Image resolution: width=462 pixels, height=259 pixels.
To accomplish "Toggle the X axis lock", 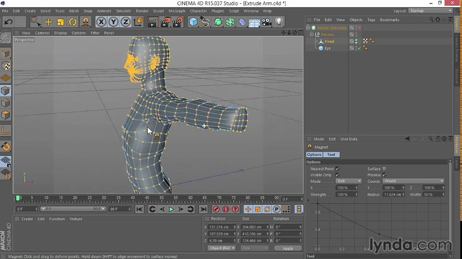I will pyautogui.click(x=101, y=22).
